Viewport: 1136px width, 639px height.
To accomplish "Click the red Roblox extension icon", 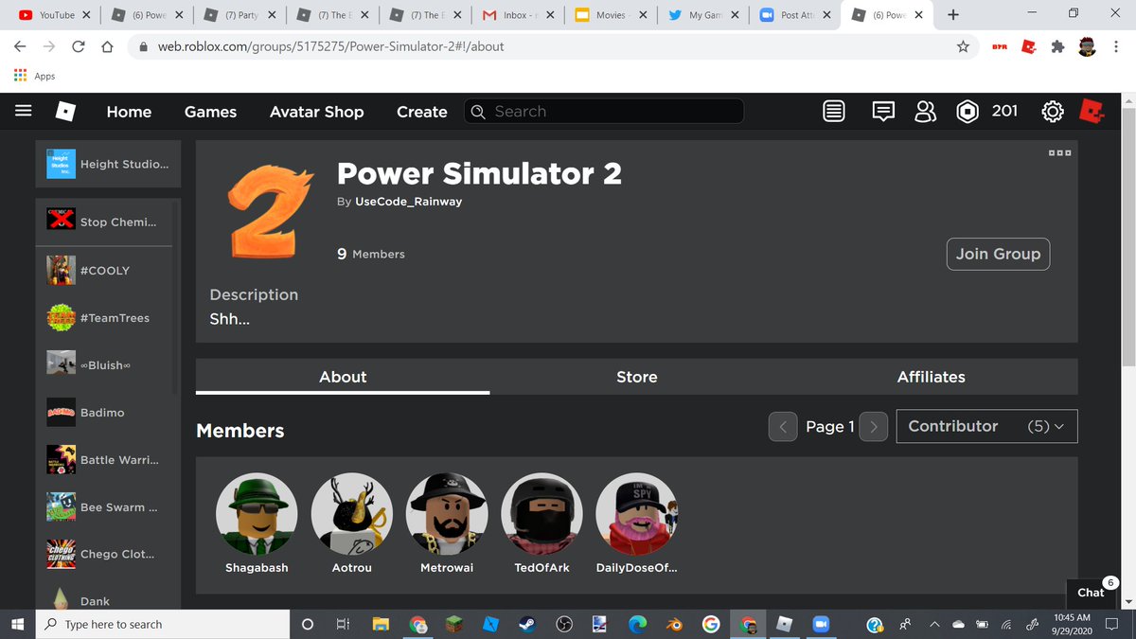I will (1028, 46).
